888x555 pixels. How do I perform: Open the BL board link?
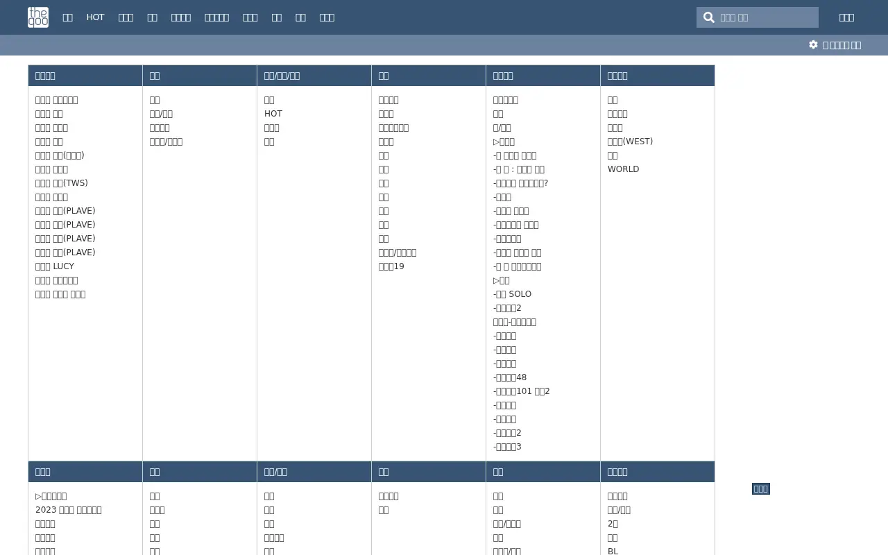pyautogui.click(x=613, y=551)
